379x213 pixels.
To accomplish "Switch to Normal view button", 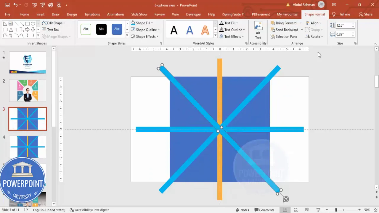I will [285, 210].
